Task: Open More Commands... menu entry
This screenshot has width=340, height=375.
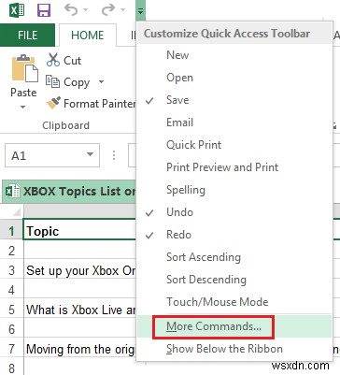Action: click(x=234, y=326)
